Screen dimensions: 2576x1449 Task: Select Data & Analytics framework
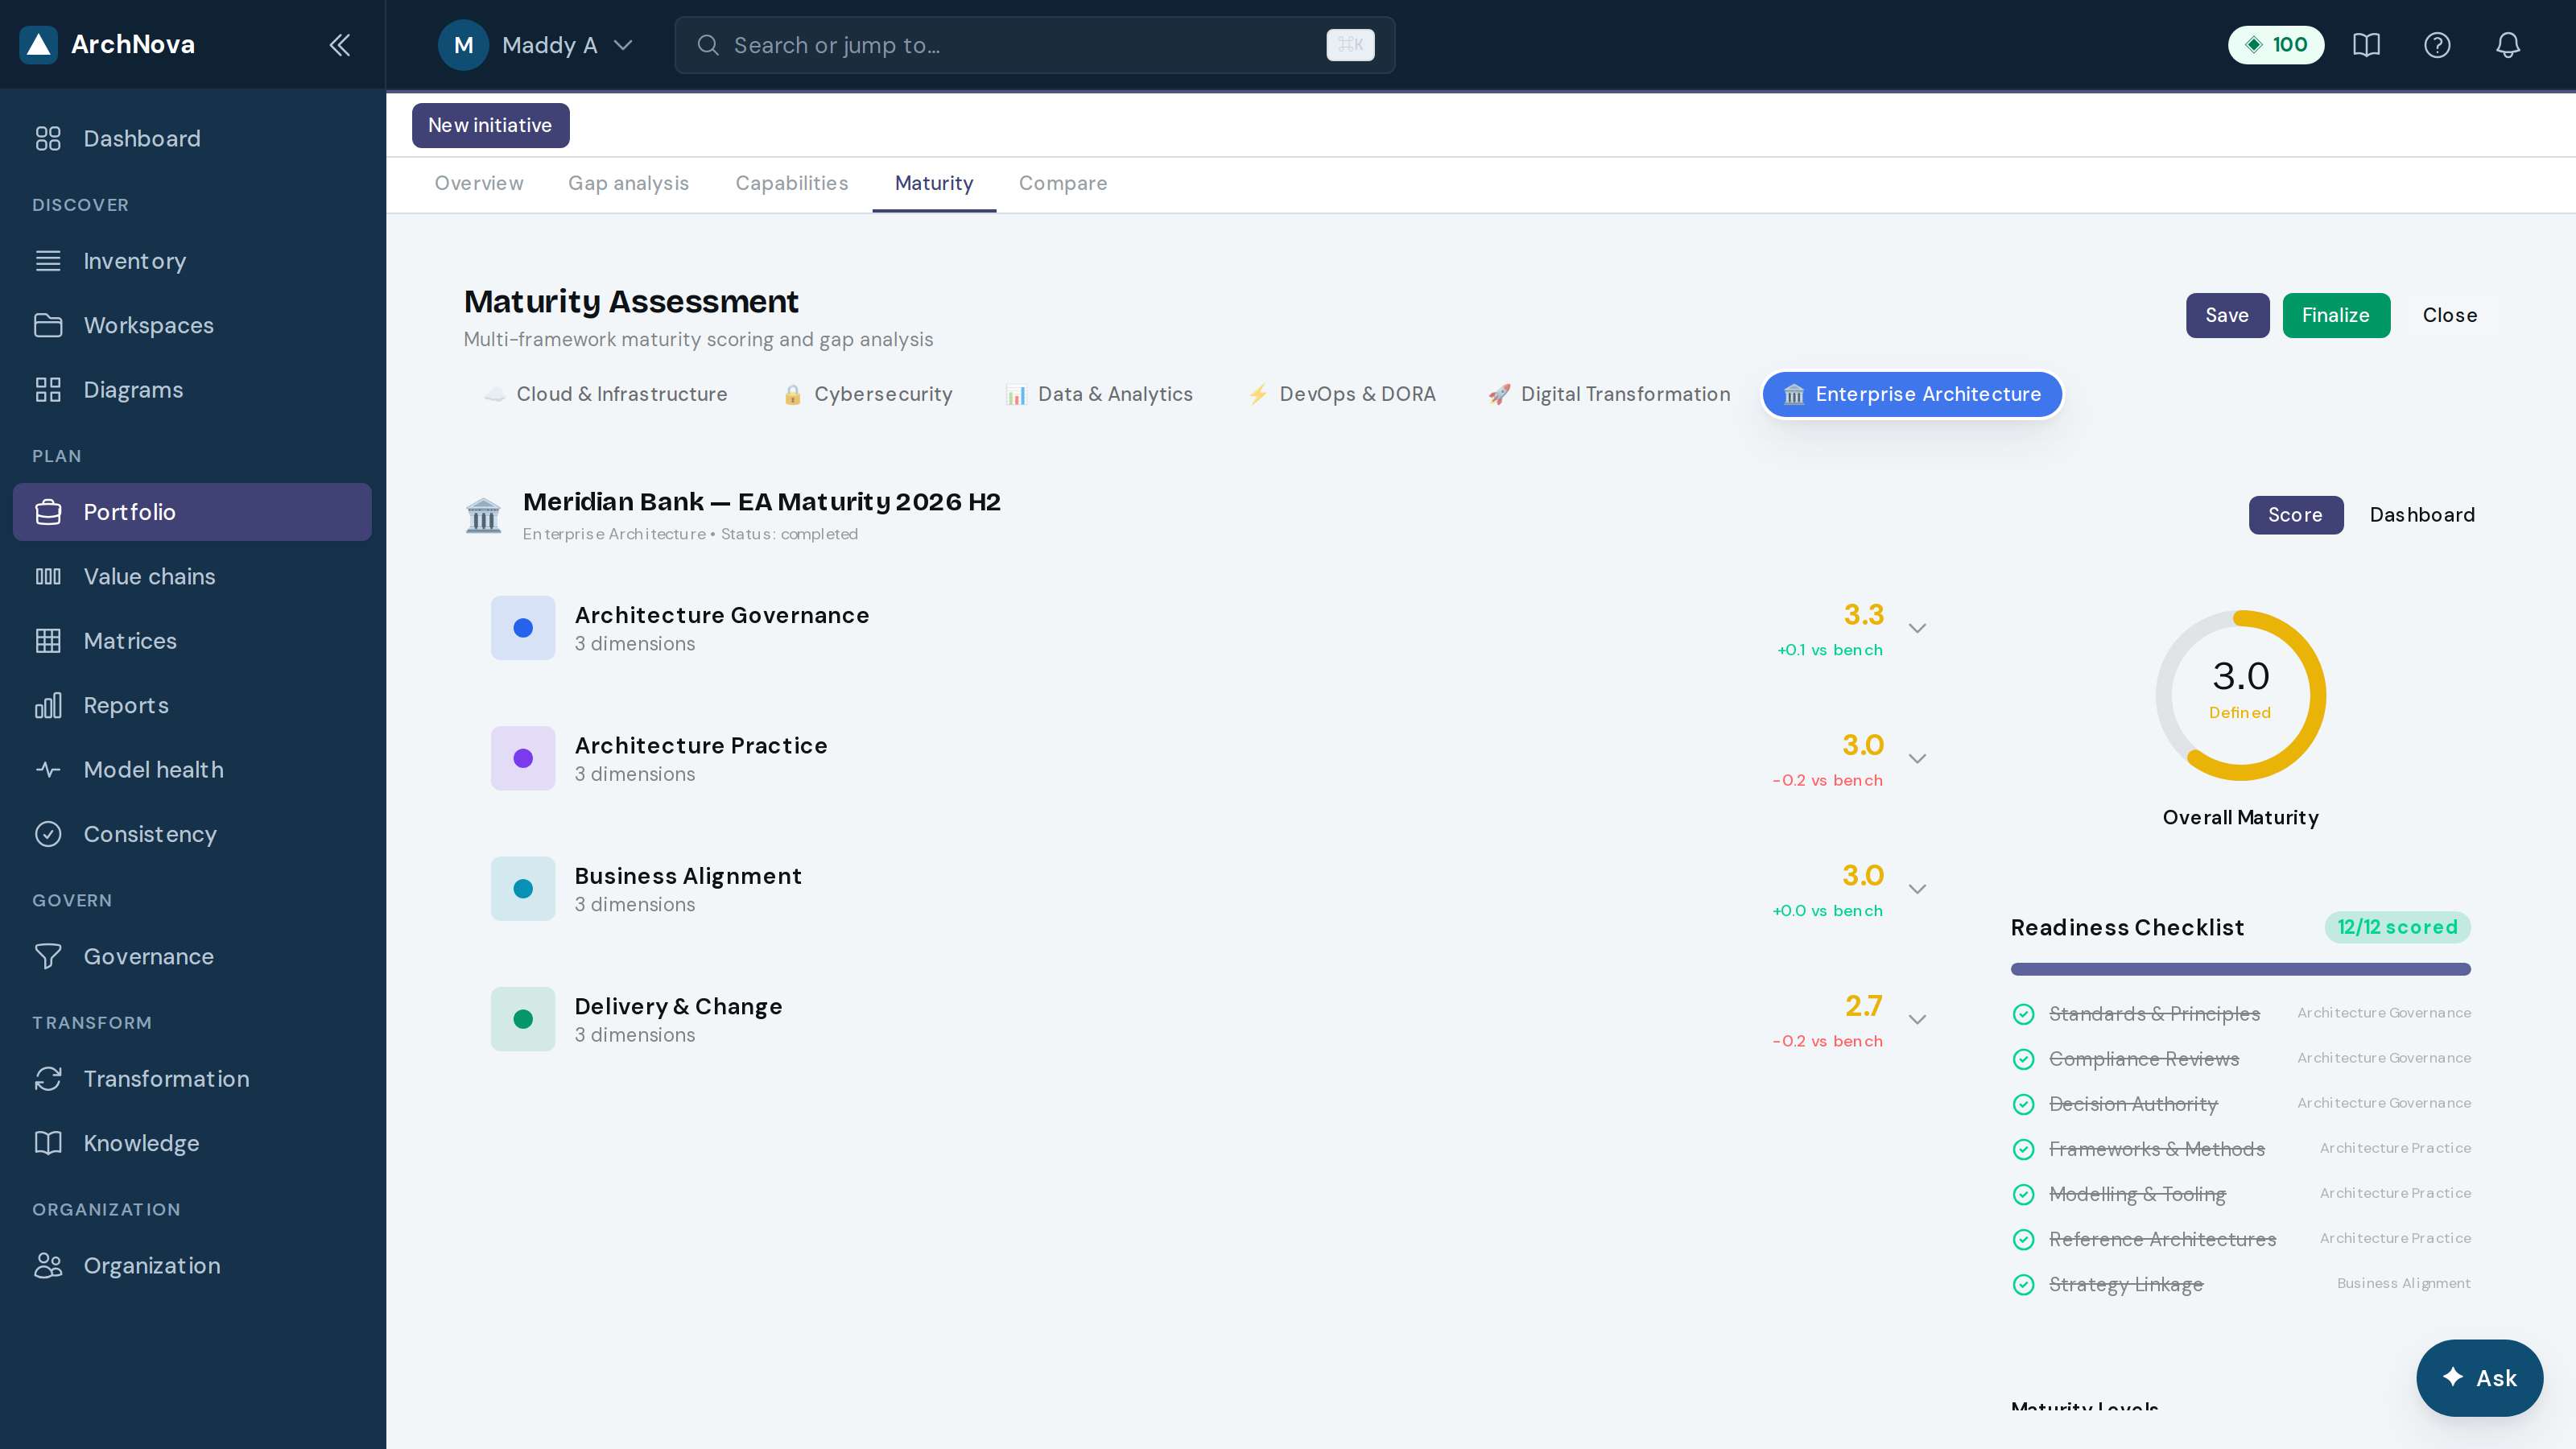(1099, 394)
